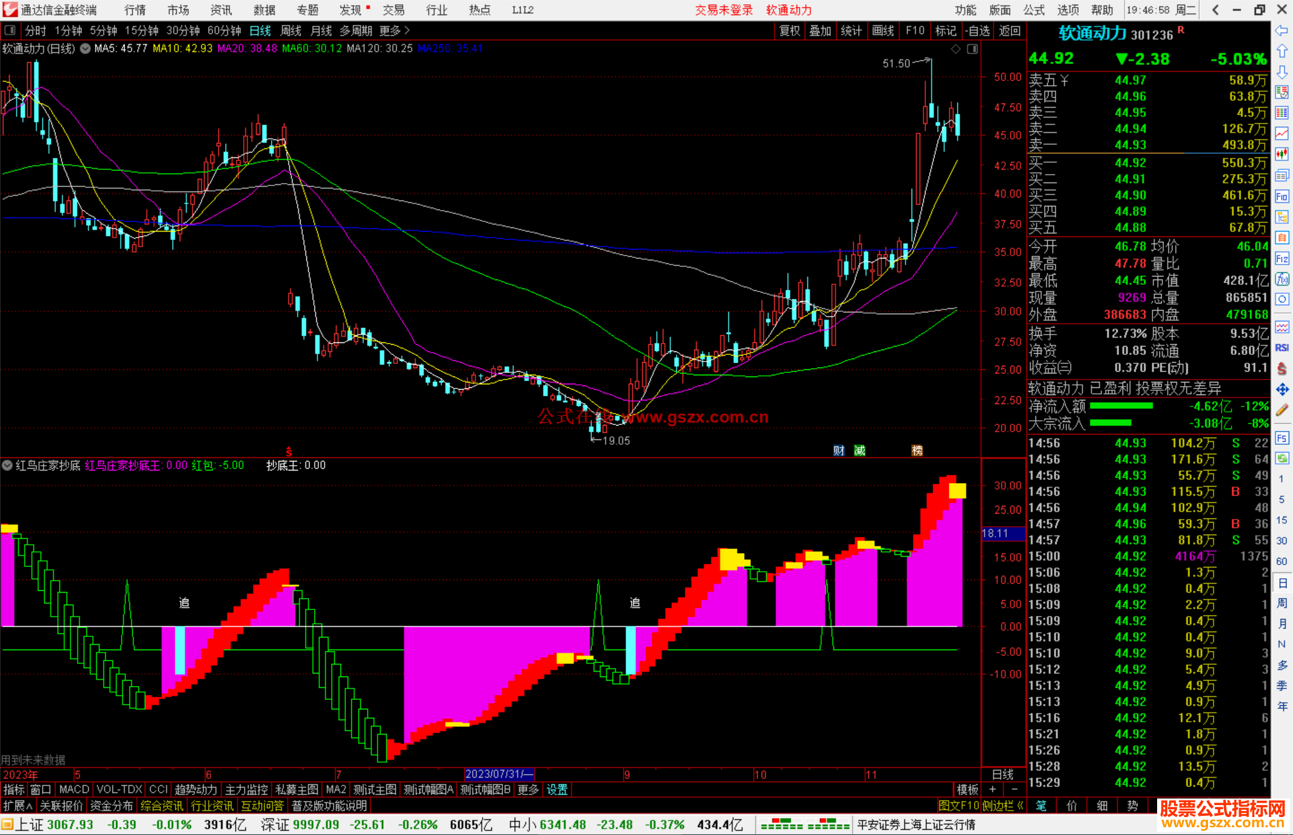Click the RSI indicator sidebar icon
The height and width of the screenshot is (835, 1293).
coord(1282,348)
